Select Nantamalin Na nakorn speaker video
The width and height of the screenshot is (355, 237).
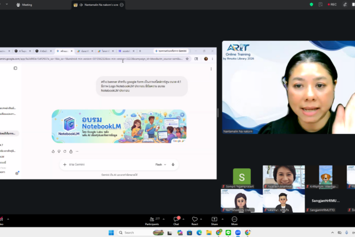[x=289, y=87]
